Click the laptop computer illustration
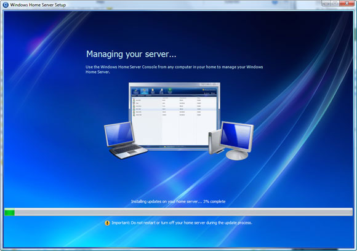This screenshot has width=357, height=251. tap(124, 140)
